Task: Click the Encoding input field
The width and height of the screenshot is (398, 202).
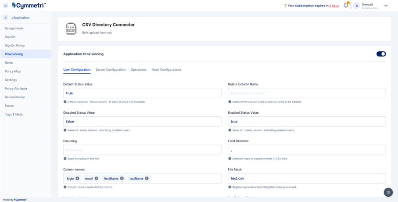Action: (x=142, y=150)
